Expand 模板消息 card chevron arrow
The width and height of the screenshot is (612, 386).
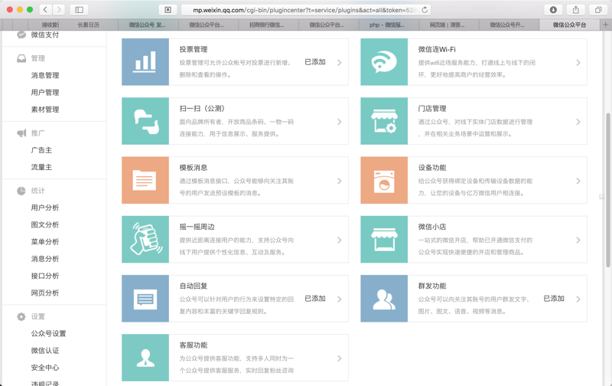tap(340, 181)
